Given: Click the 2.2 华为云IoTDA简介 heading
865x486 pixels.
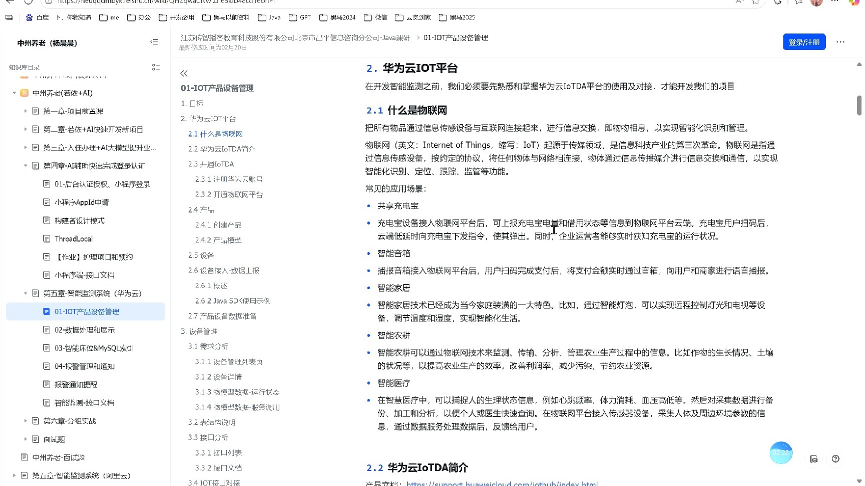Looking at the screenshot, I should tap(417, 468).
